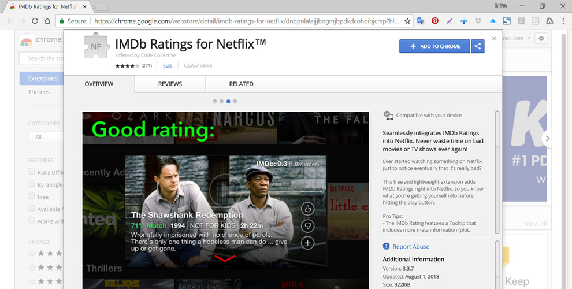Toggle the Works with Google Drive checkbox
Image resolution: width=572 pixels, height=289 pixels.
32,221
